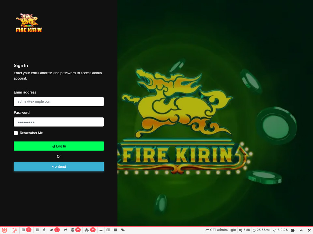
Task: Click the Session archive box icon
Action: (x=115, y=230)
